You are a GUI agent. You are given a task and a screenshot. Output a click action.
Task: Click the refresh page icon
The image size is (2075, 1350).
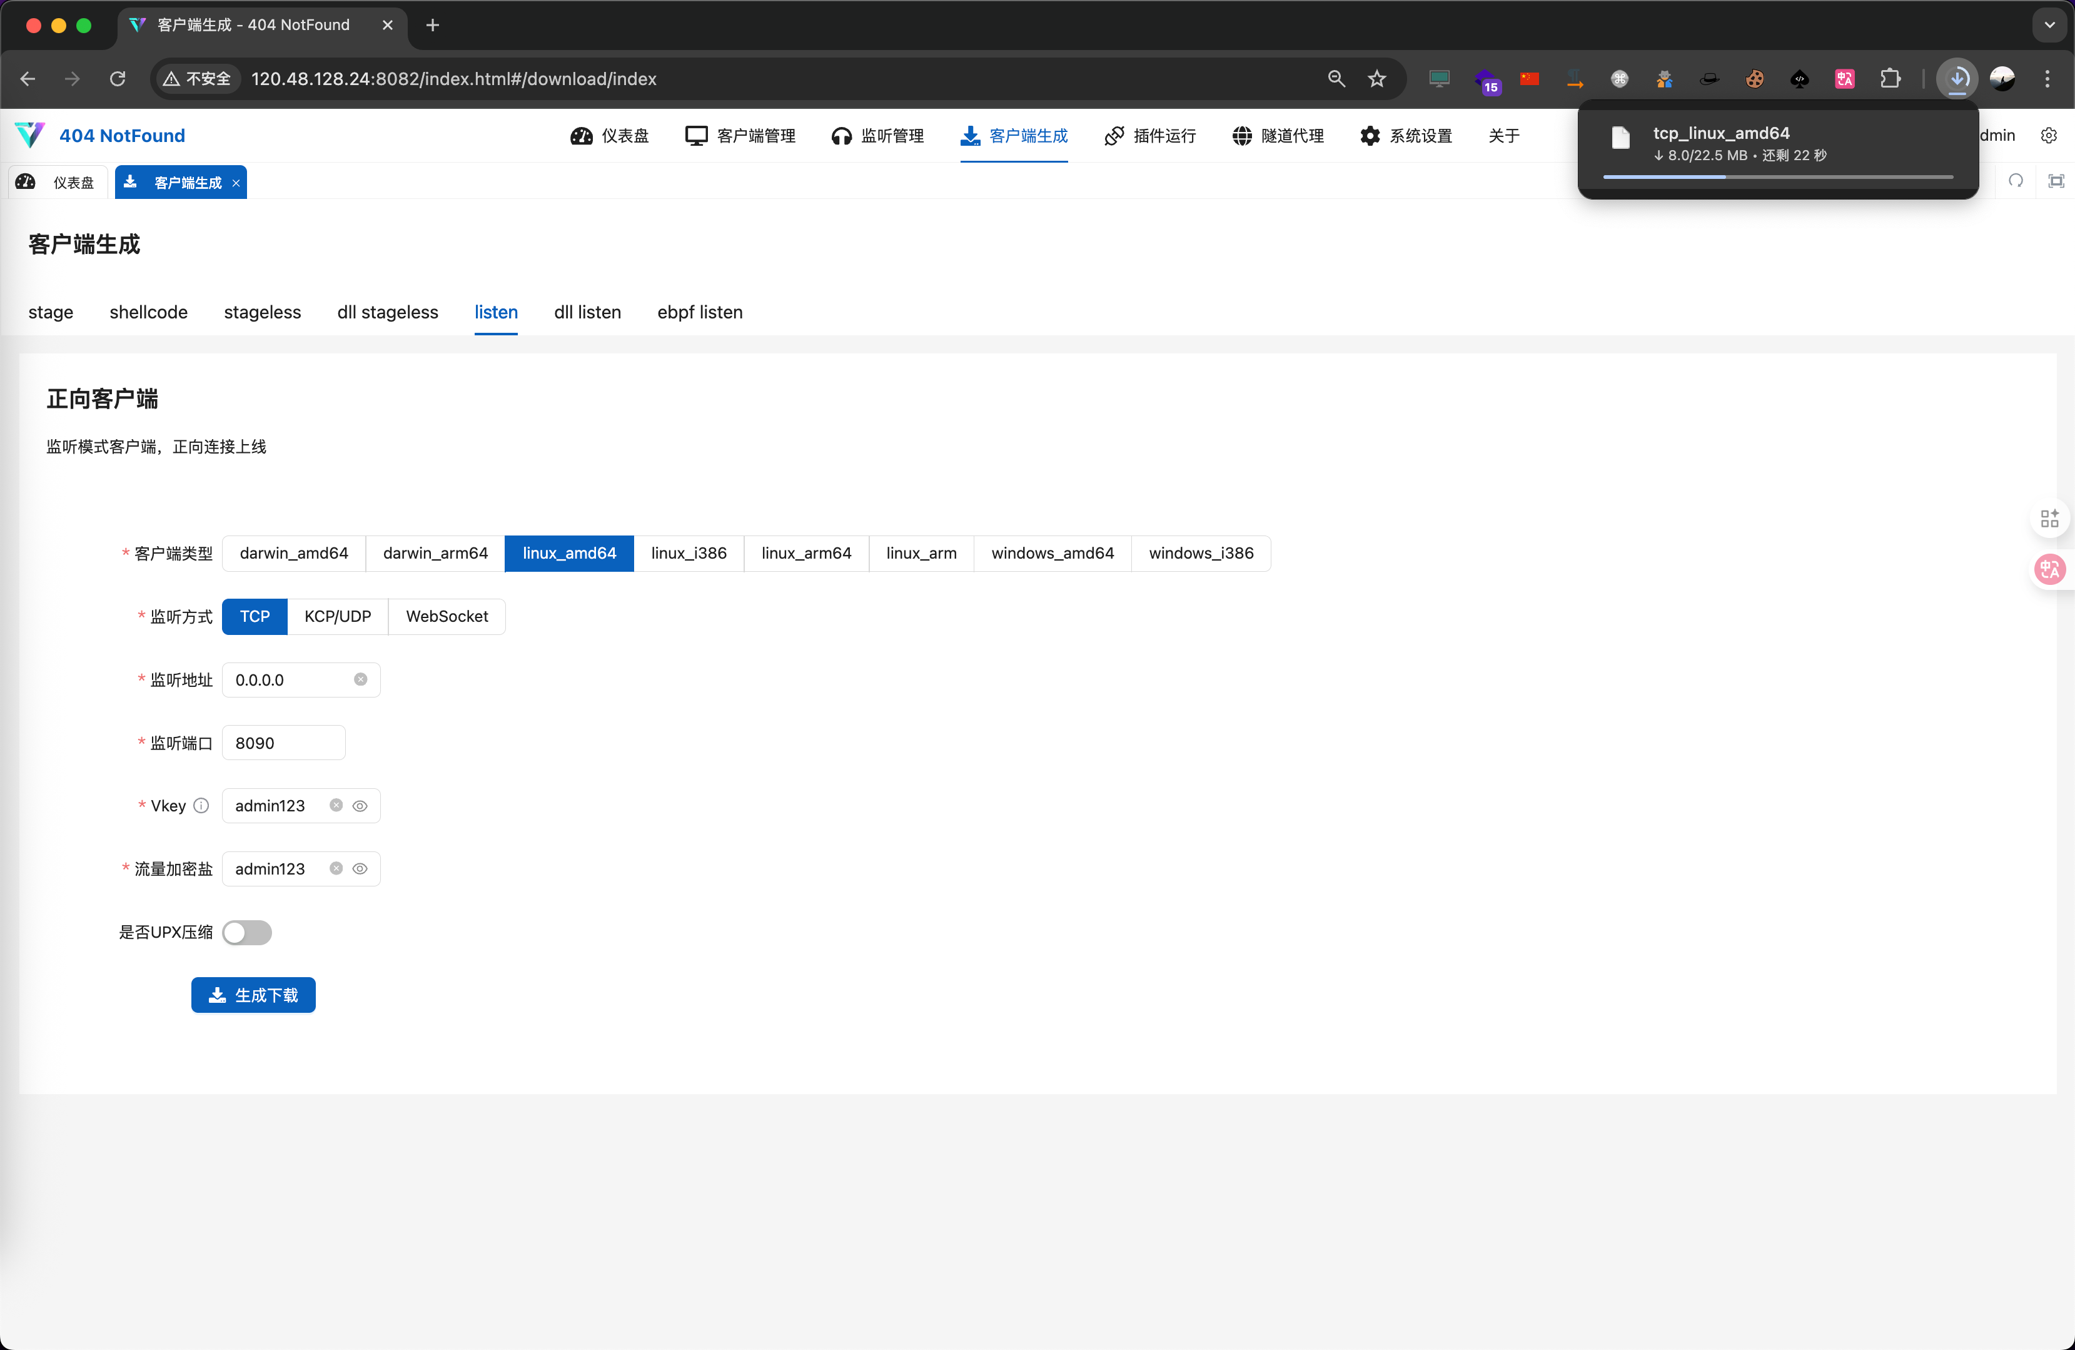tap(2016, 181)
